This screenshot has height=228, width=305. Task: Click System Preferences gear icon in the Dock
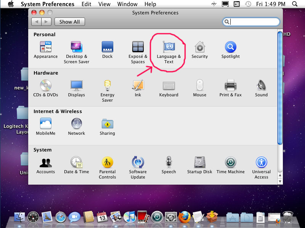coord(171,217)
